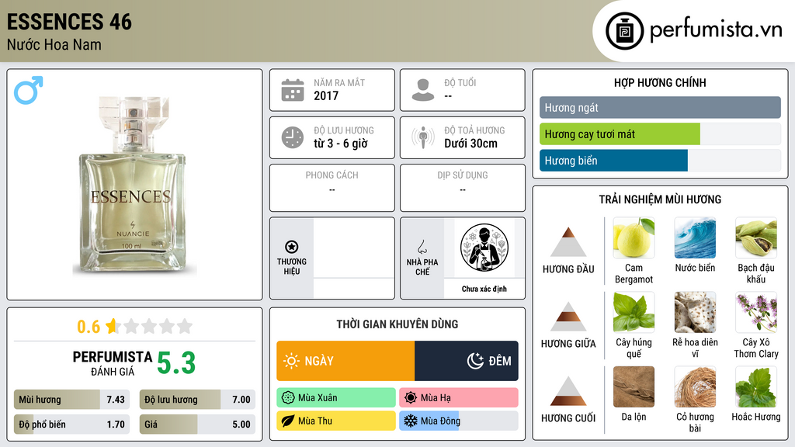Screen dimensions: 795x447
Task: Click the sillage icon for Độ toả hương
Action: pyautogui.click(x=423, y=137)
